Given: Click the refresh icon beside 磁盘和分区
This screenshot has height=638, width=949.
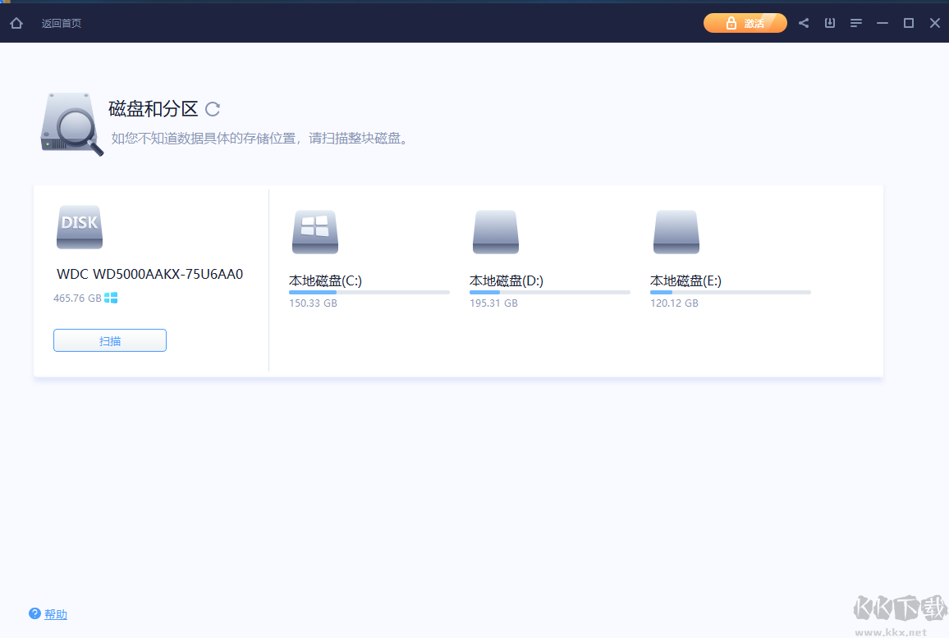Looking at the screenshot, I should (x=213, y=108).
